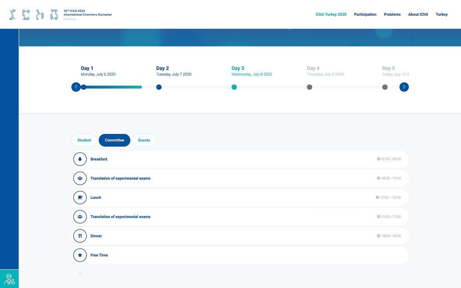
Task: Click the 07:00 - 08:00 time label
Action: coord(391,159)
